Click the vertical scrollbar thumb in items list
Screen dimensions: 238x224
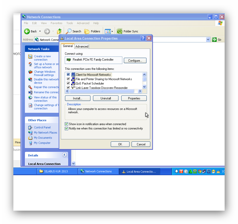(x=144, y=79)
